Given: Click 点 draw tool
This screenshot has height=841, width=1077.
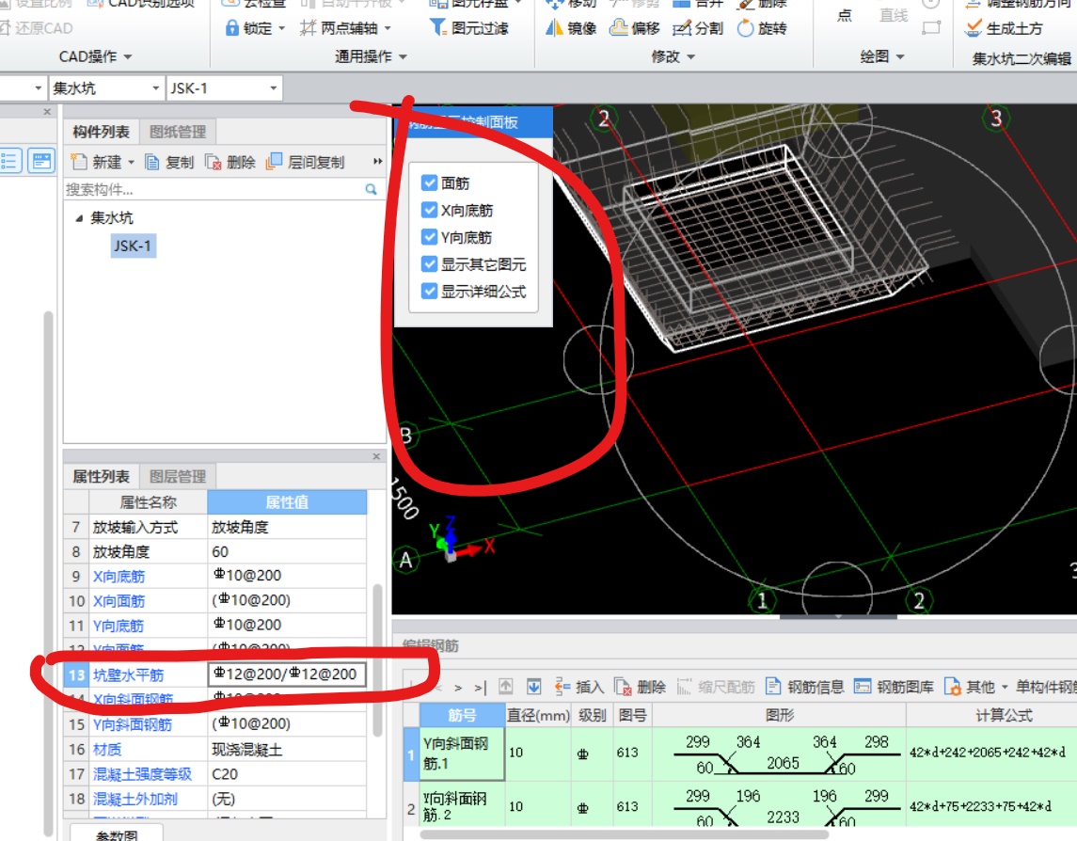Looking at the screenshot, I should point(844,15).
